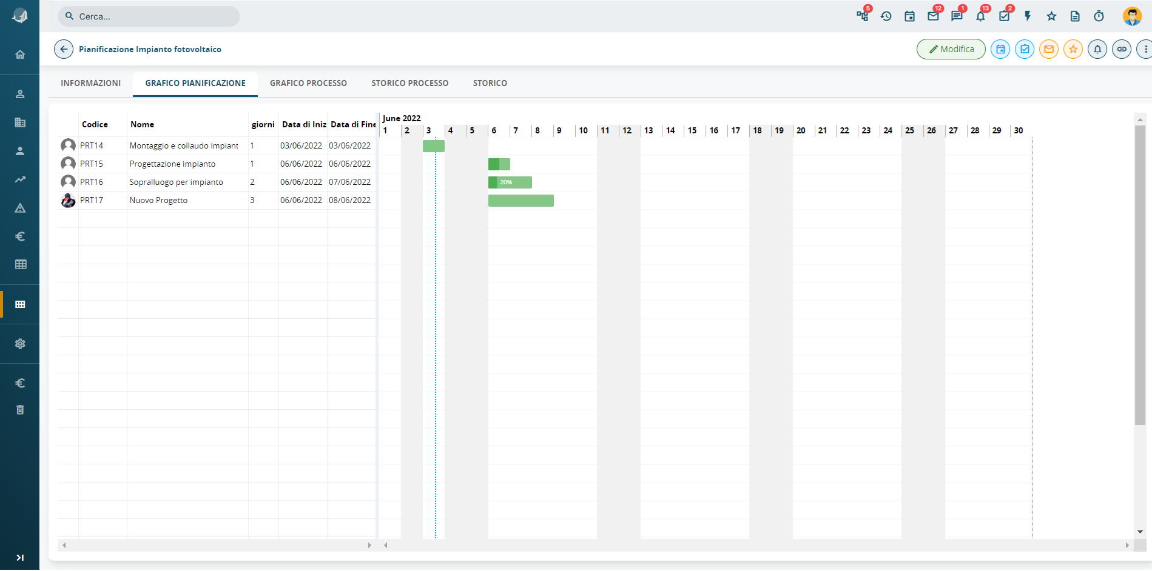Select Nuovo Progetto task name
Viewport: 1152px width, 571px height.
pos(158,200)
